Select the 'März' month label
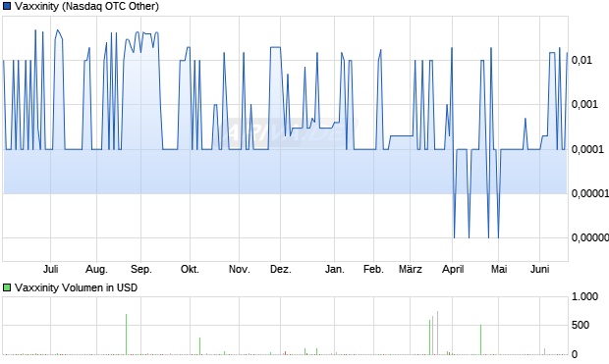609x364 pixels. [x=411, y=269]
